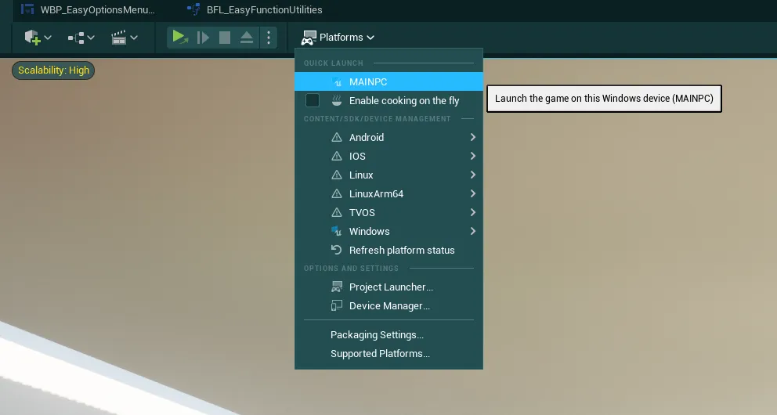Image resolution: width=777 pixels, height=415 pixels.
Task: Click the Device Manager icon
Action: 337,305
